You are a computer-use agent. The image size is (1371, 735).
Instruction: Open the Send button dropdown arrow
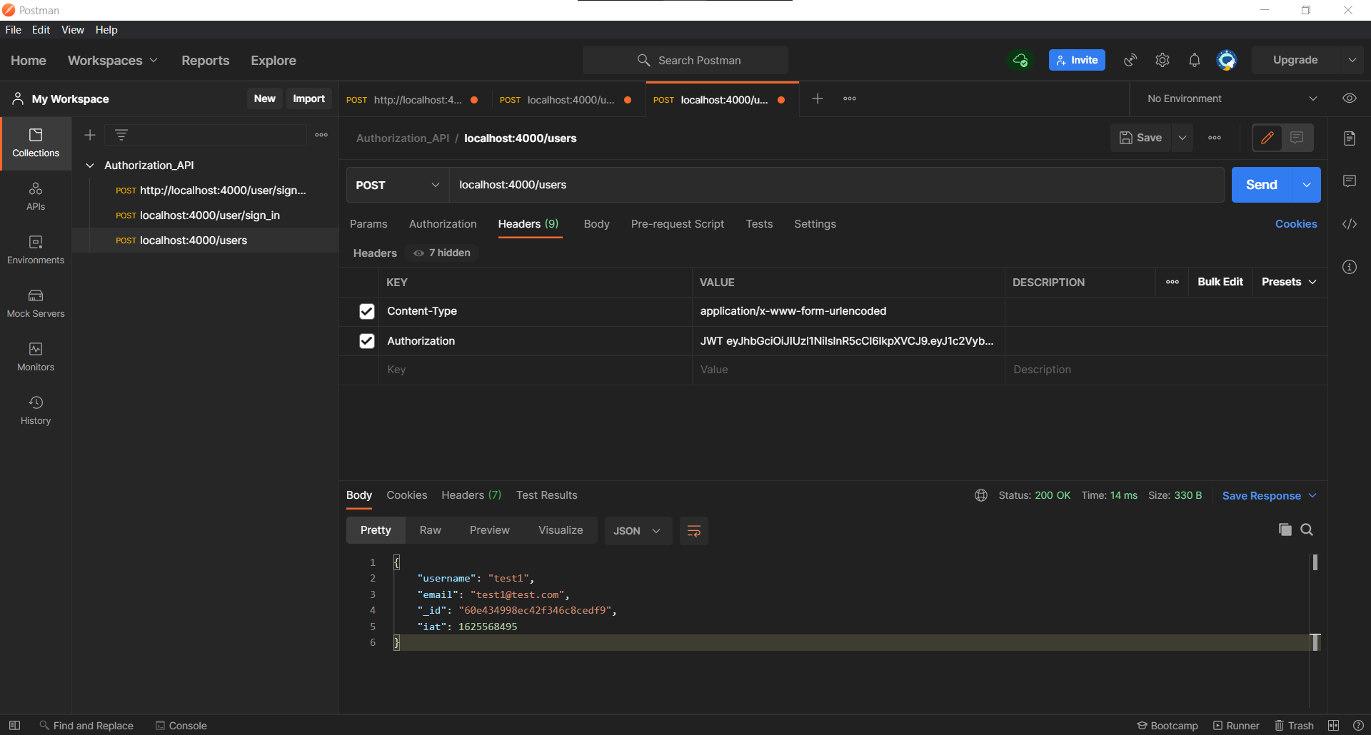pos(1307,185)
